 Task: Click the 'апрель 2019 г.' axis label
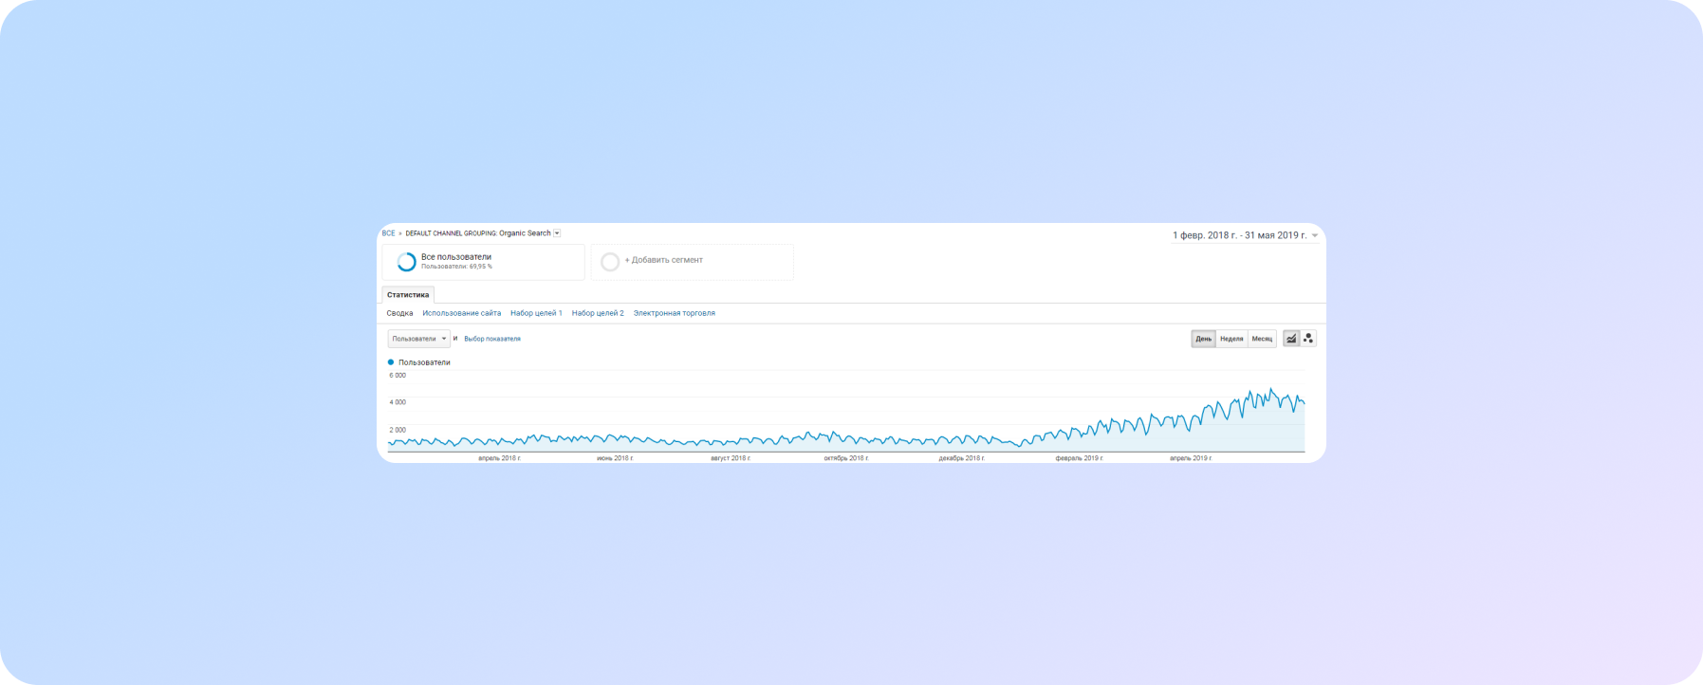tap(1191, 458)
